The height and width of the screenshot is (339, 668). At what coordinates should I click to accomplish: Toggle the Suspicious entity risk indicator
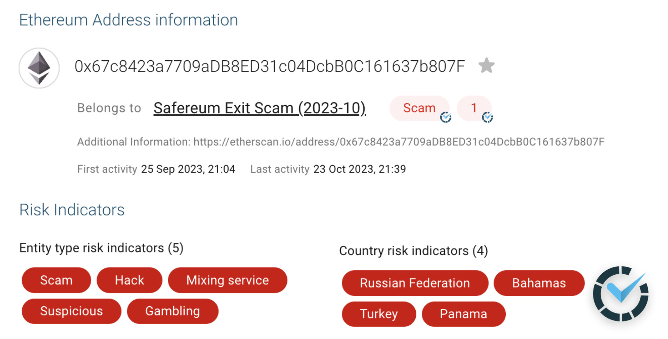[71, 311]
